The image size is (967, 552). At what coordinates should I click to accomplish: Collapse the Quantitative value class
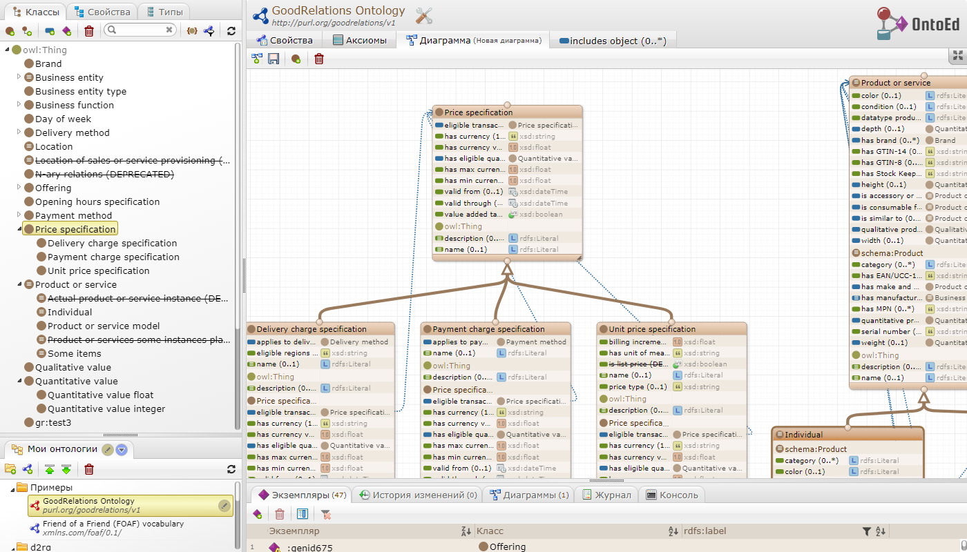(x=19, y=381)
